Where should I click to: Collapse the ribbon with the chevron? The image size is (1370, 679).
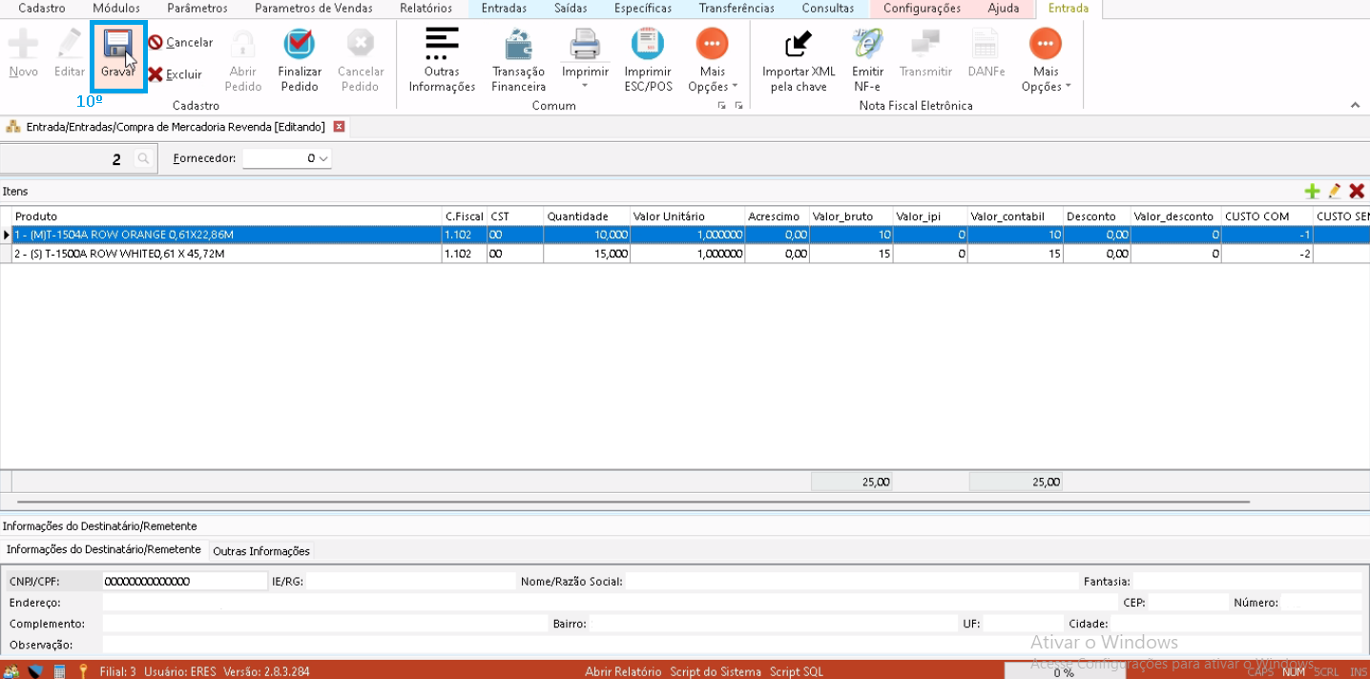click(x=1355, y=105)
